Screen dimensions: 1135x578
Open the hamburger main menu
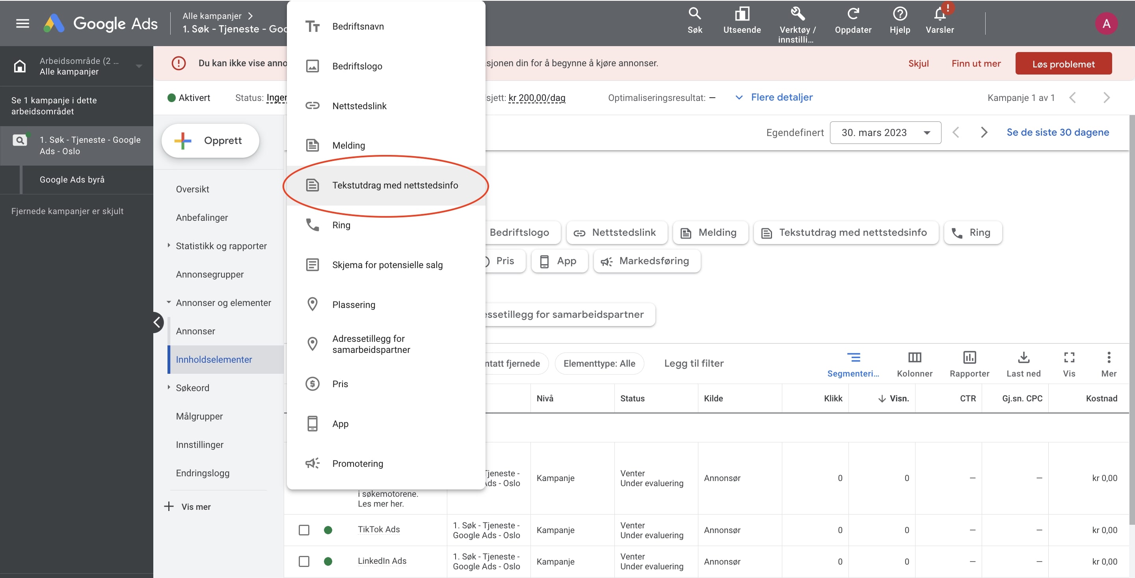[x=22, y=23]
